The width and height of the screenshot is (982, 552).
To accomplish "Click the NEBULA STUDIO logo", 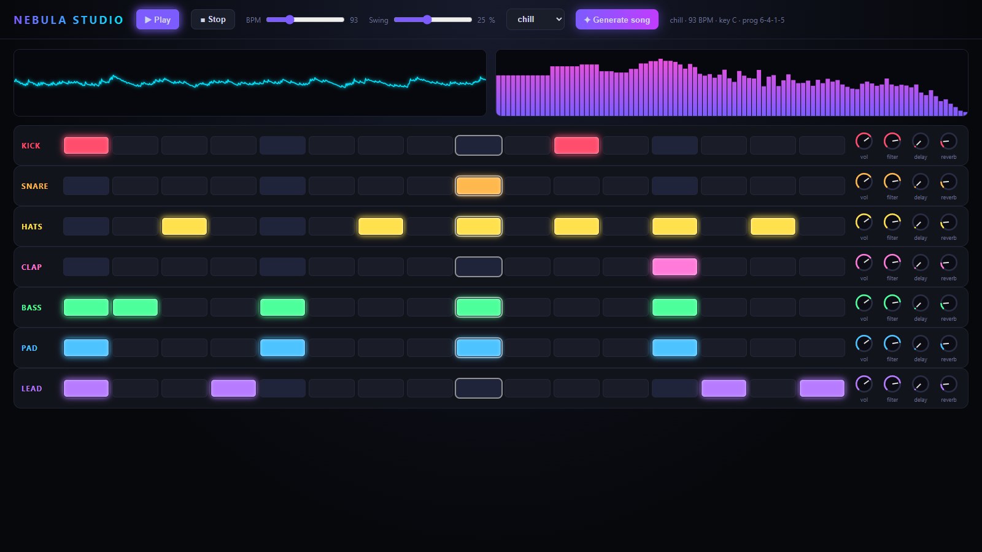I will [x=68, y=20].
